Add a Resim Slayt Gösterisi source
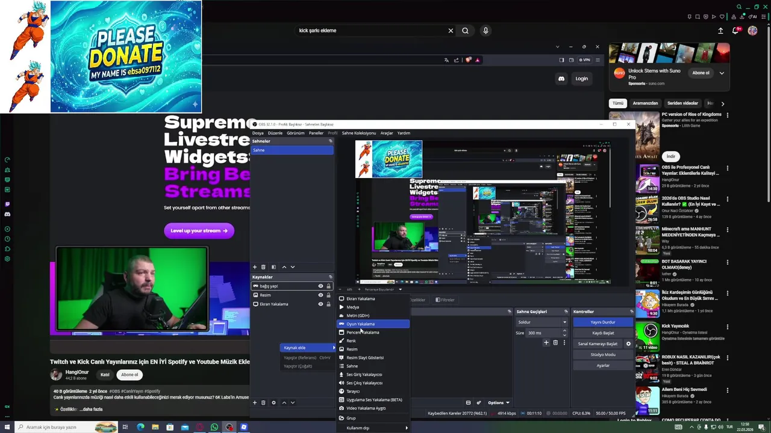771x433 pixels. (x=373, y=357)
